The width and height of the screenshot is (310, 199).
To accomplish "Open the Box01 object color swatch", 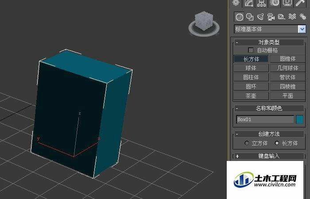I will pos(299,119).
